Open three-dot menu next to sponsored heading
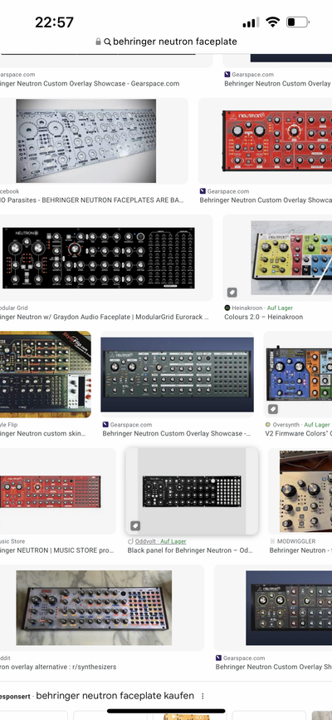The width and height of the screenshot is (332, 720). tap(203, 696)
